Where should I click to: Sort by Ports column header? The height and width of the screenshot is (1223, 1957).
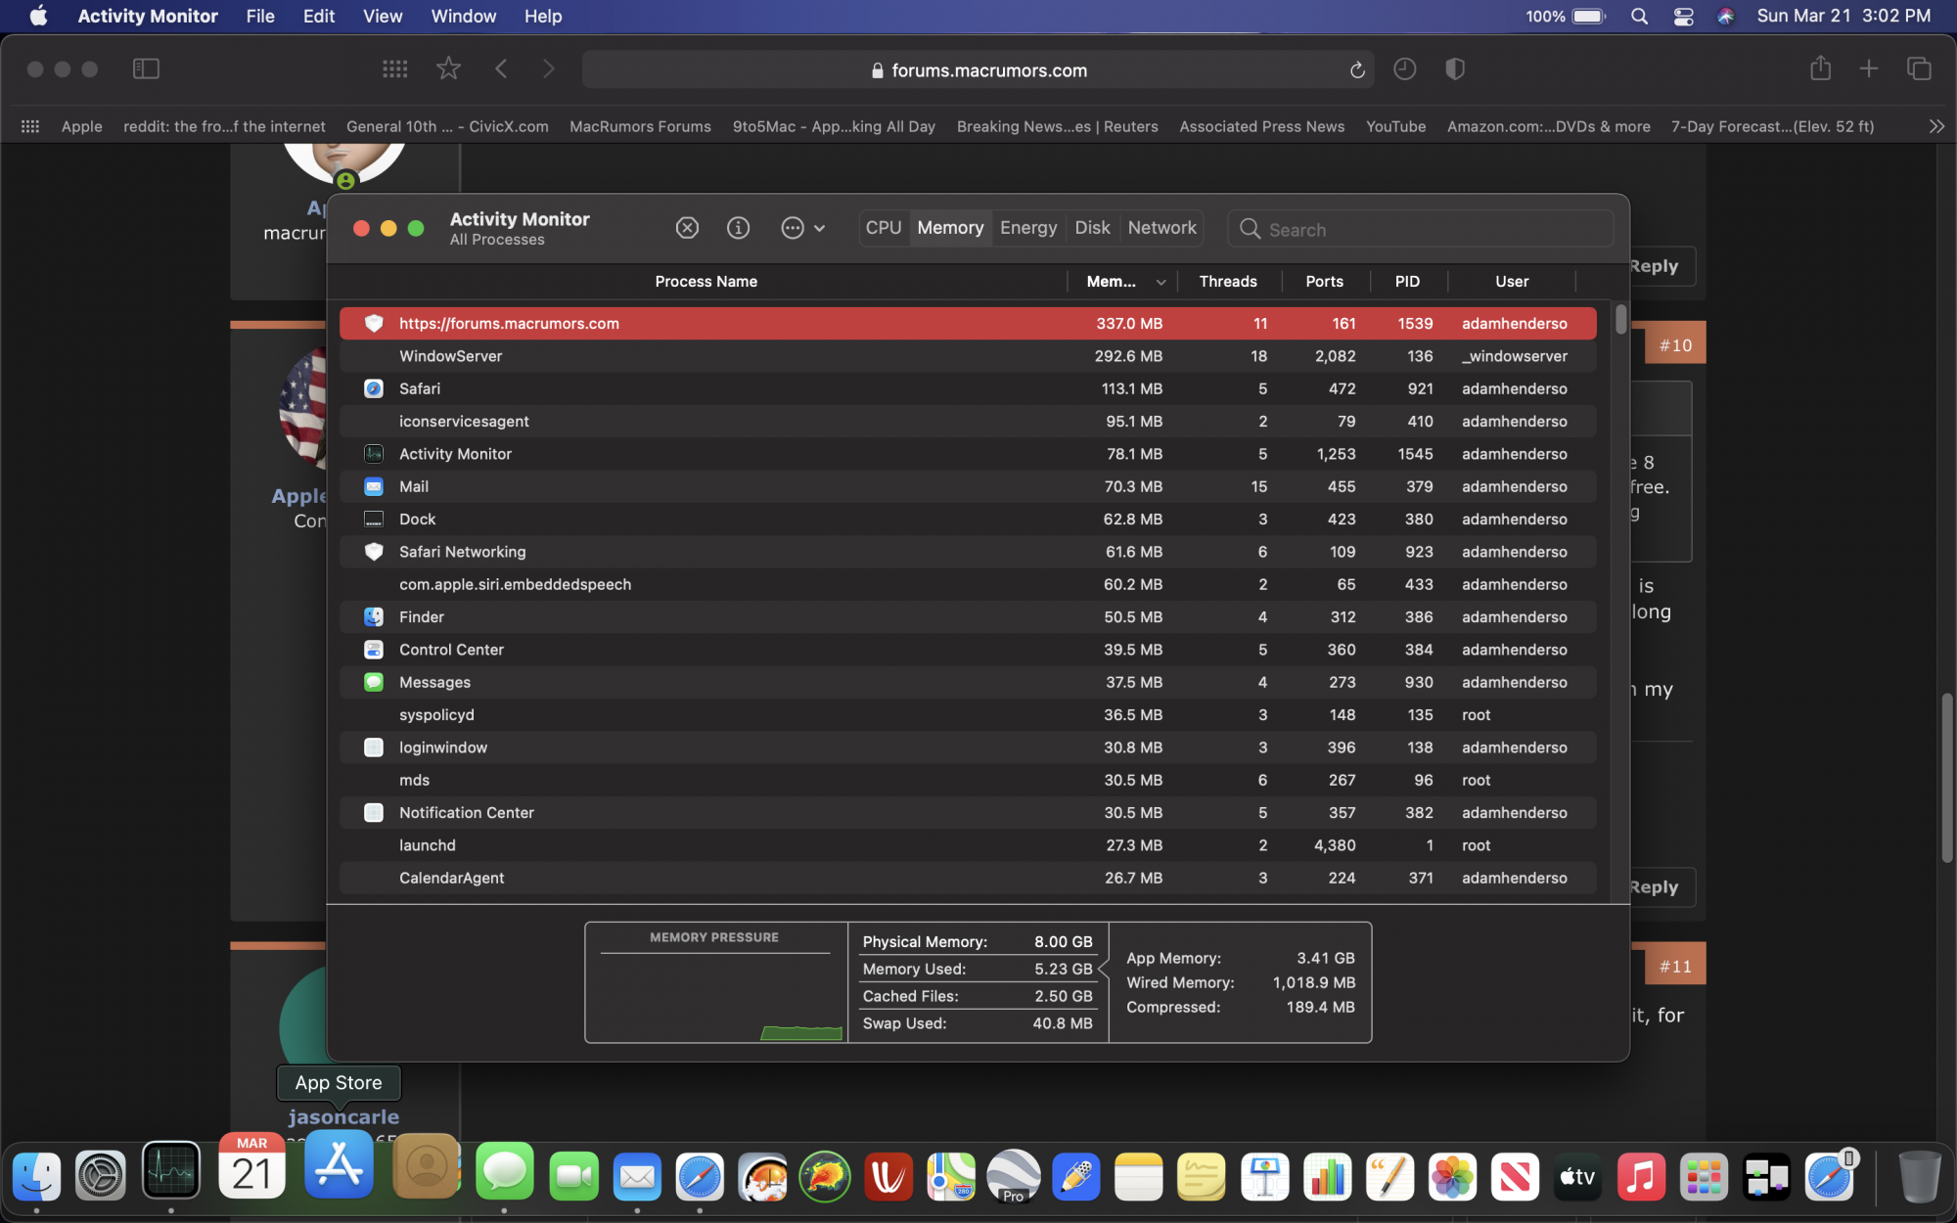(x=1324, y=282)
